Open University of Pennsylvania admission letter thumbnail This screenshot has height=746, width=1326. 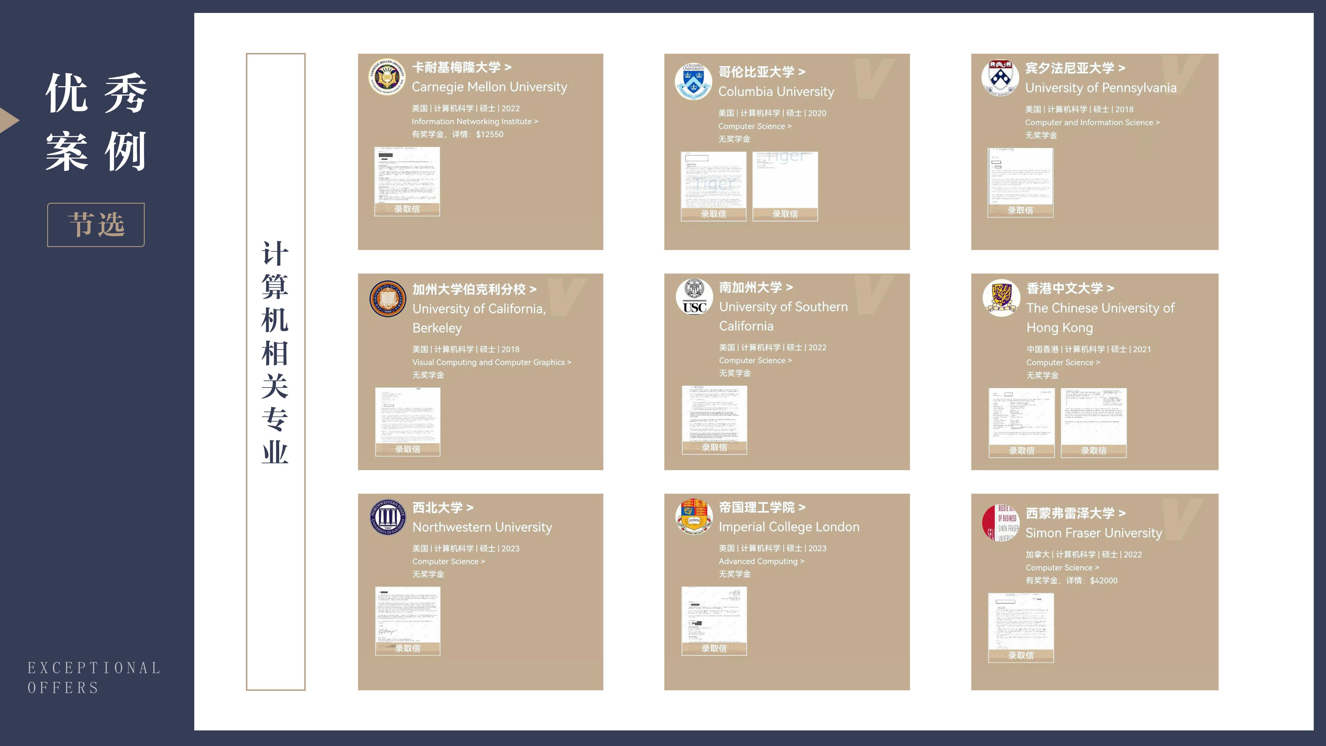coord(1020,182)
